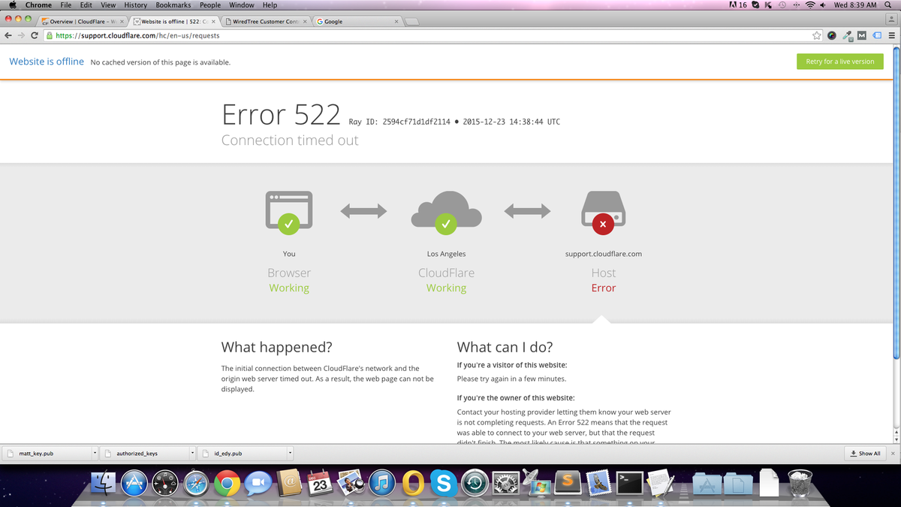
Task: Open Safari from the Dock
Action: (197, 484)
